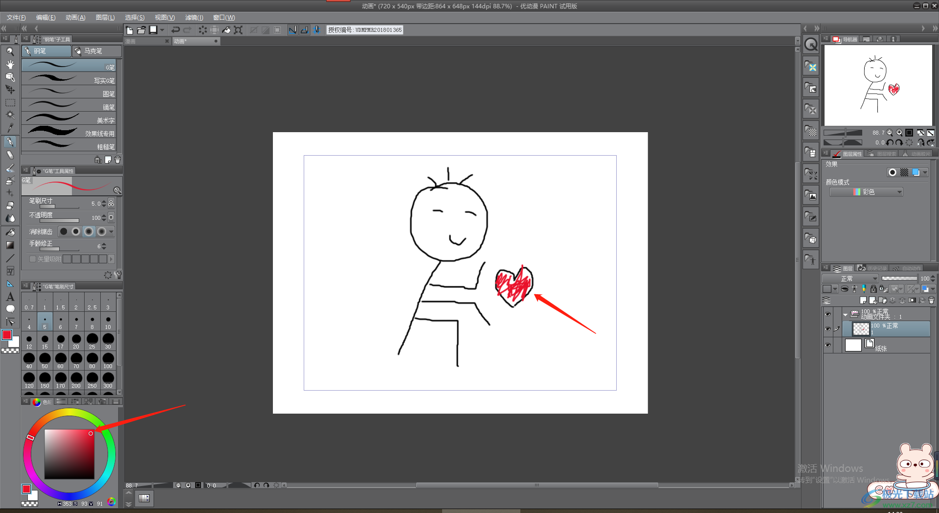Click the layer opacity slider
939x513 pixels.
click(899, 279)
